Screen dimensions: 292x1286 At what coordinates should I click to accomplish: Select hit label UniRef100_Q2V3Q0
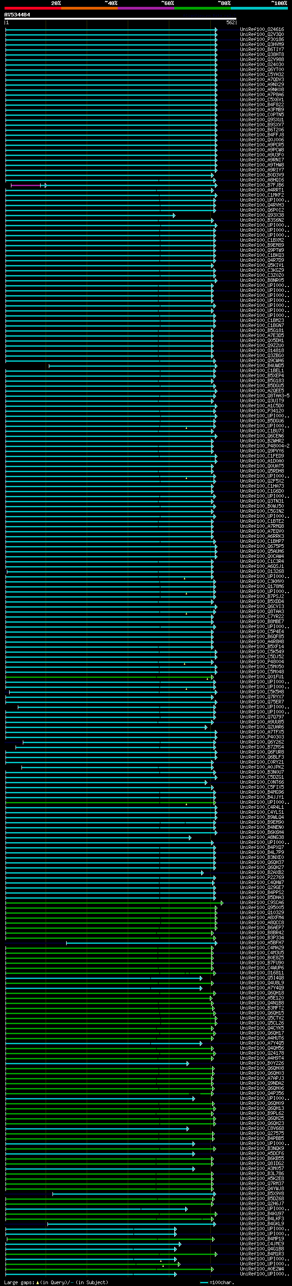coord(262,35)
